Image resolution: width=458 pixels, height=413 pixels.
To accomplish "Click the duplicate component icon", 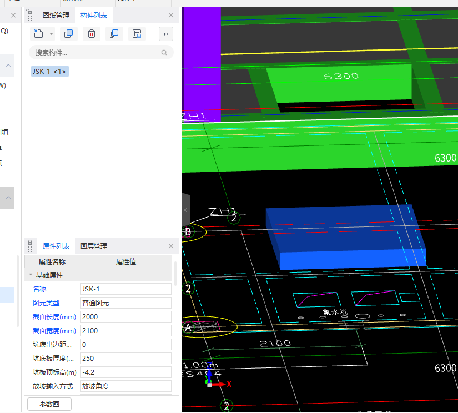I will pyautogui.click(x=69, y=34).
